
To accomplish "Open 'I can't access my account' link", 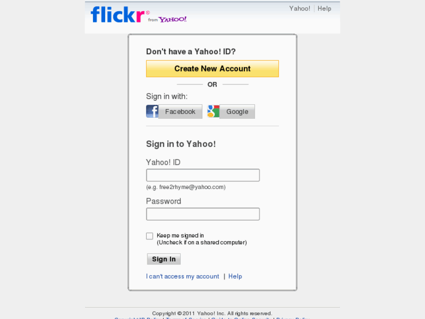I will coord(182,276).
